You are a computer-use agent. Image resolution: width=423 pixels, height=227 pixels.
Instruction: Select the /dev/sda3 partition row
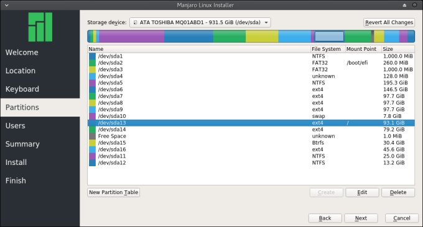click(x=251, y=69)
